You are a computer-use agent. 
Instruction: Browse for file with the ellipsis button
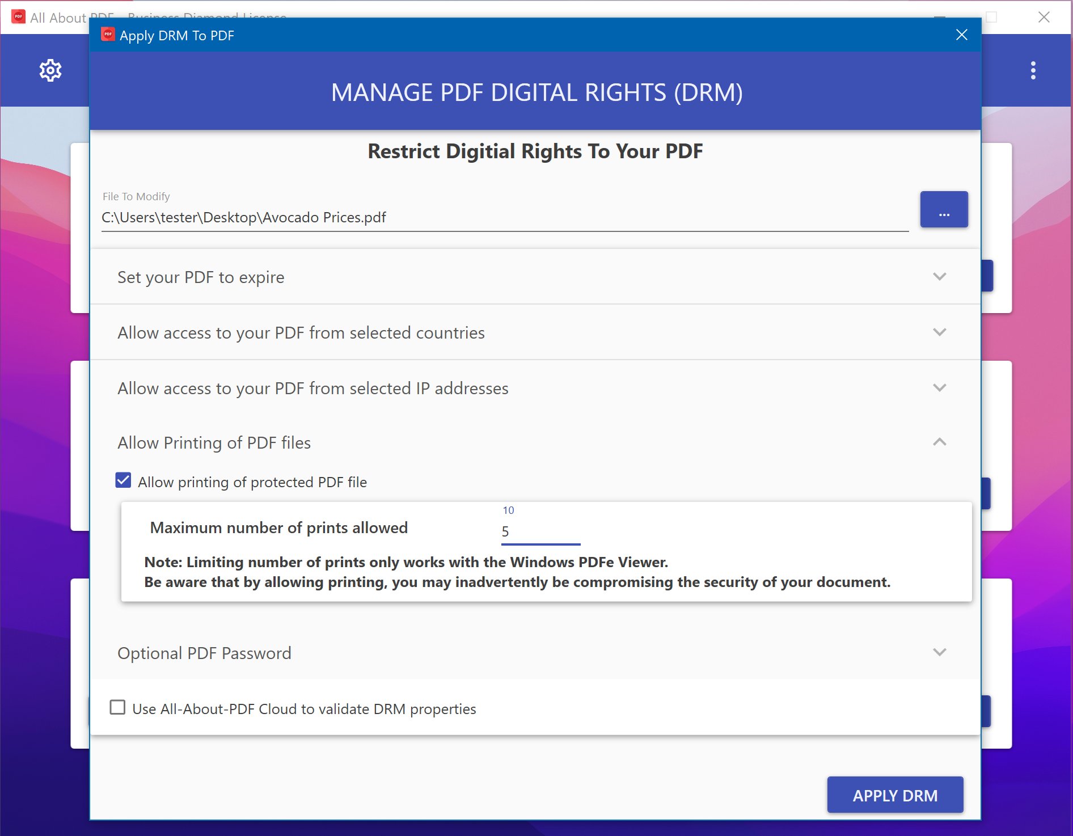[x=944, y=209]
